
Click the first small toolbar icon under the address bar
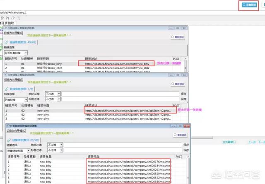2,18
